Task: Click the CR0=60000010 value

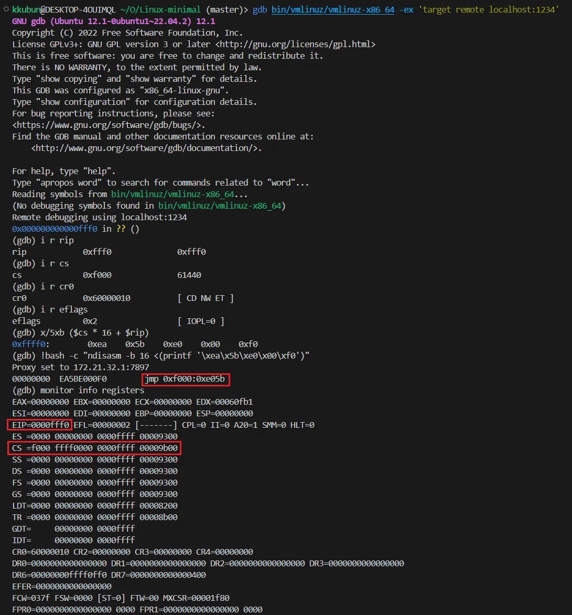Action: coord(40,552)
